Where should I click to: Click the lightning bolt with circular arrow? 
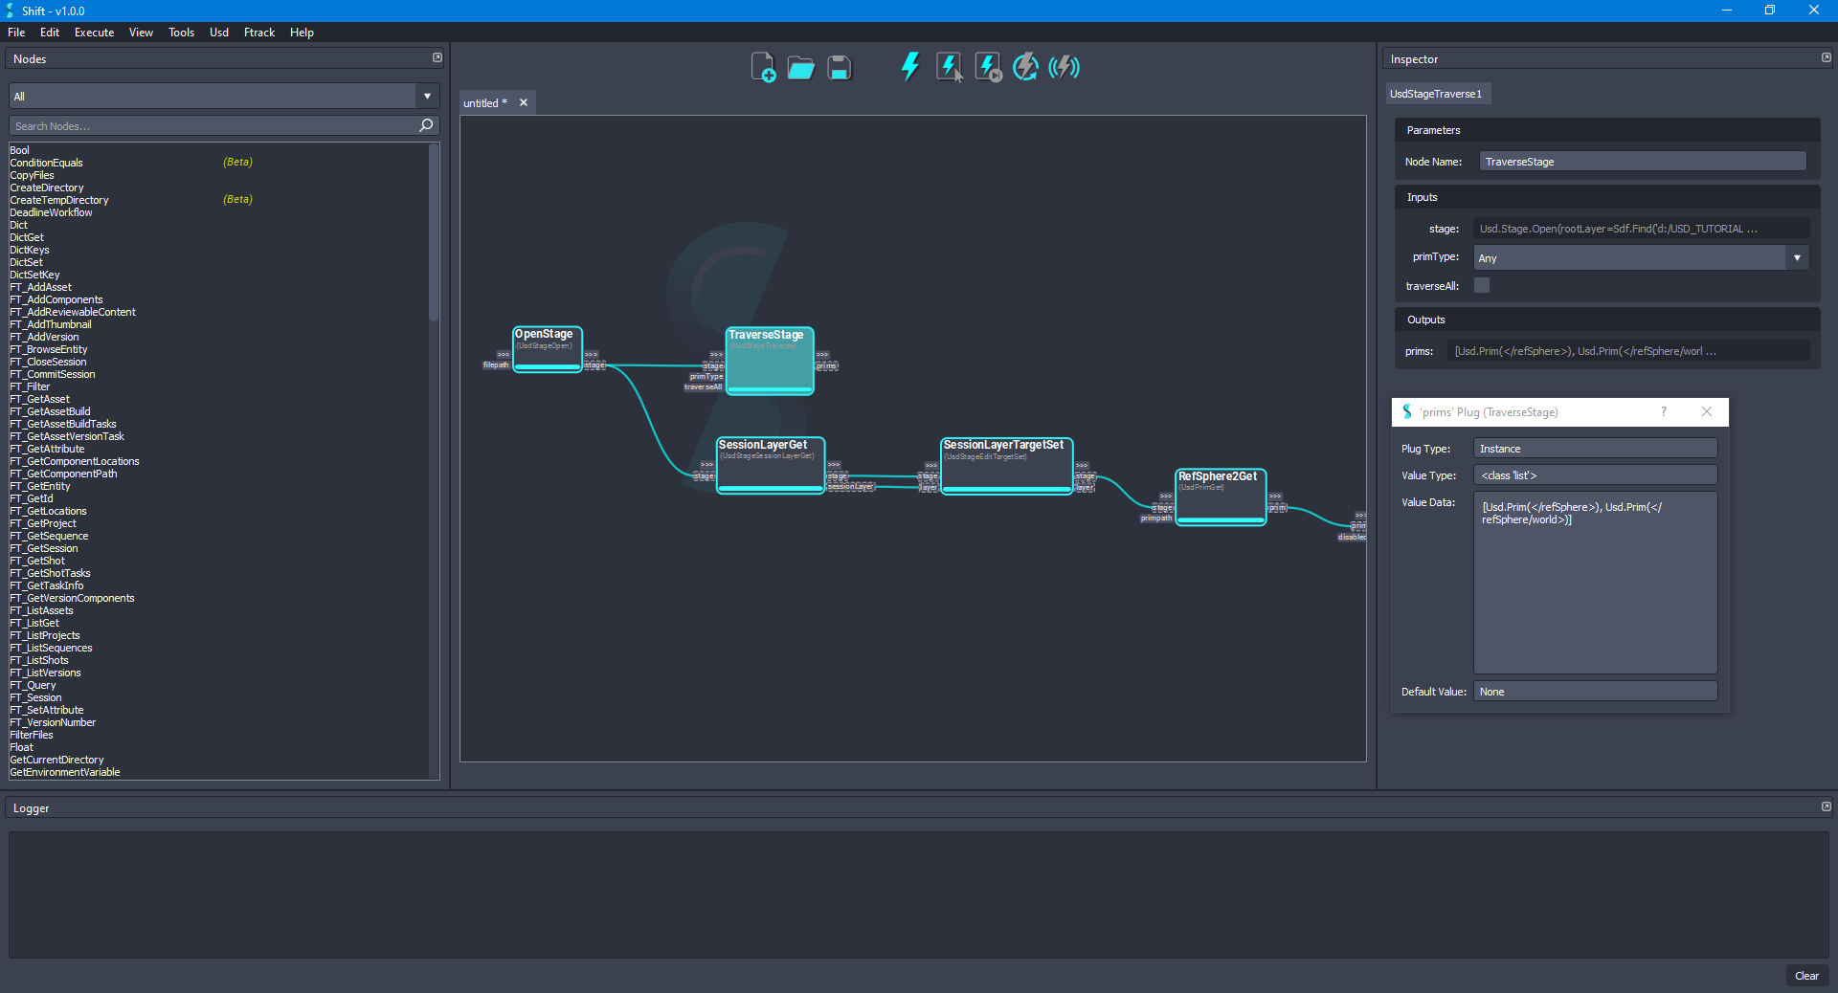pos(1025,67)
